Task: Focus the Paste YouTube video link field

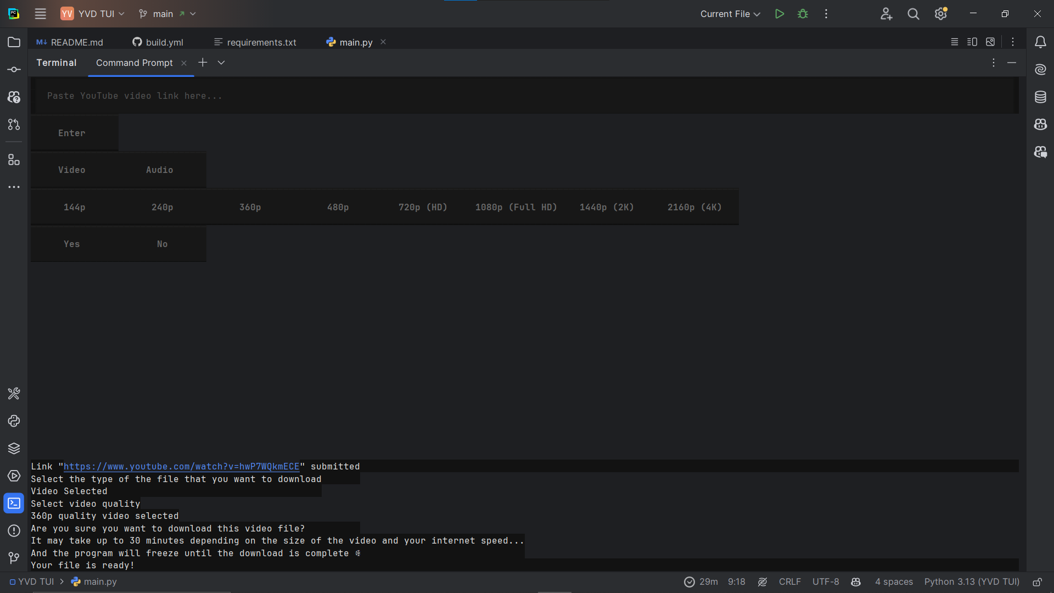Action: coord(525,96)
